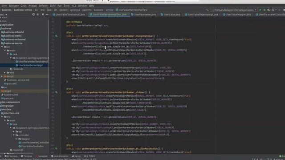The image size is (285, 160).
Task: Switch to UserParameter.java tab
Action: tap(143, 14)
